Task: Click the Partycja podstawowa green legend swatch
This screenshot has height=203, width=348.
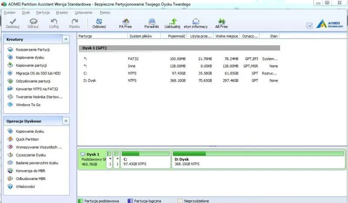Action: pyautogui.click(x=80, y=201)
